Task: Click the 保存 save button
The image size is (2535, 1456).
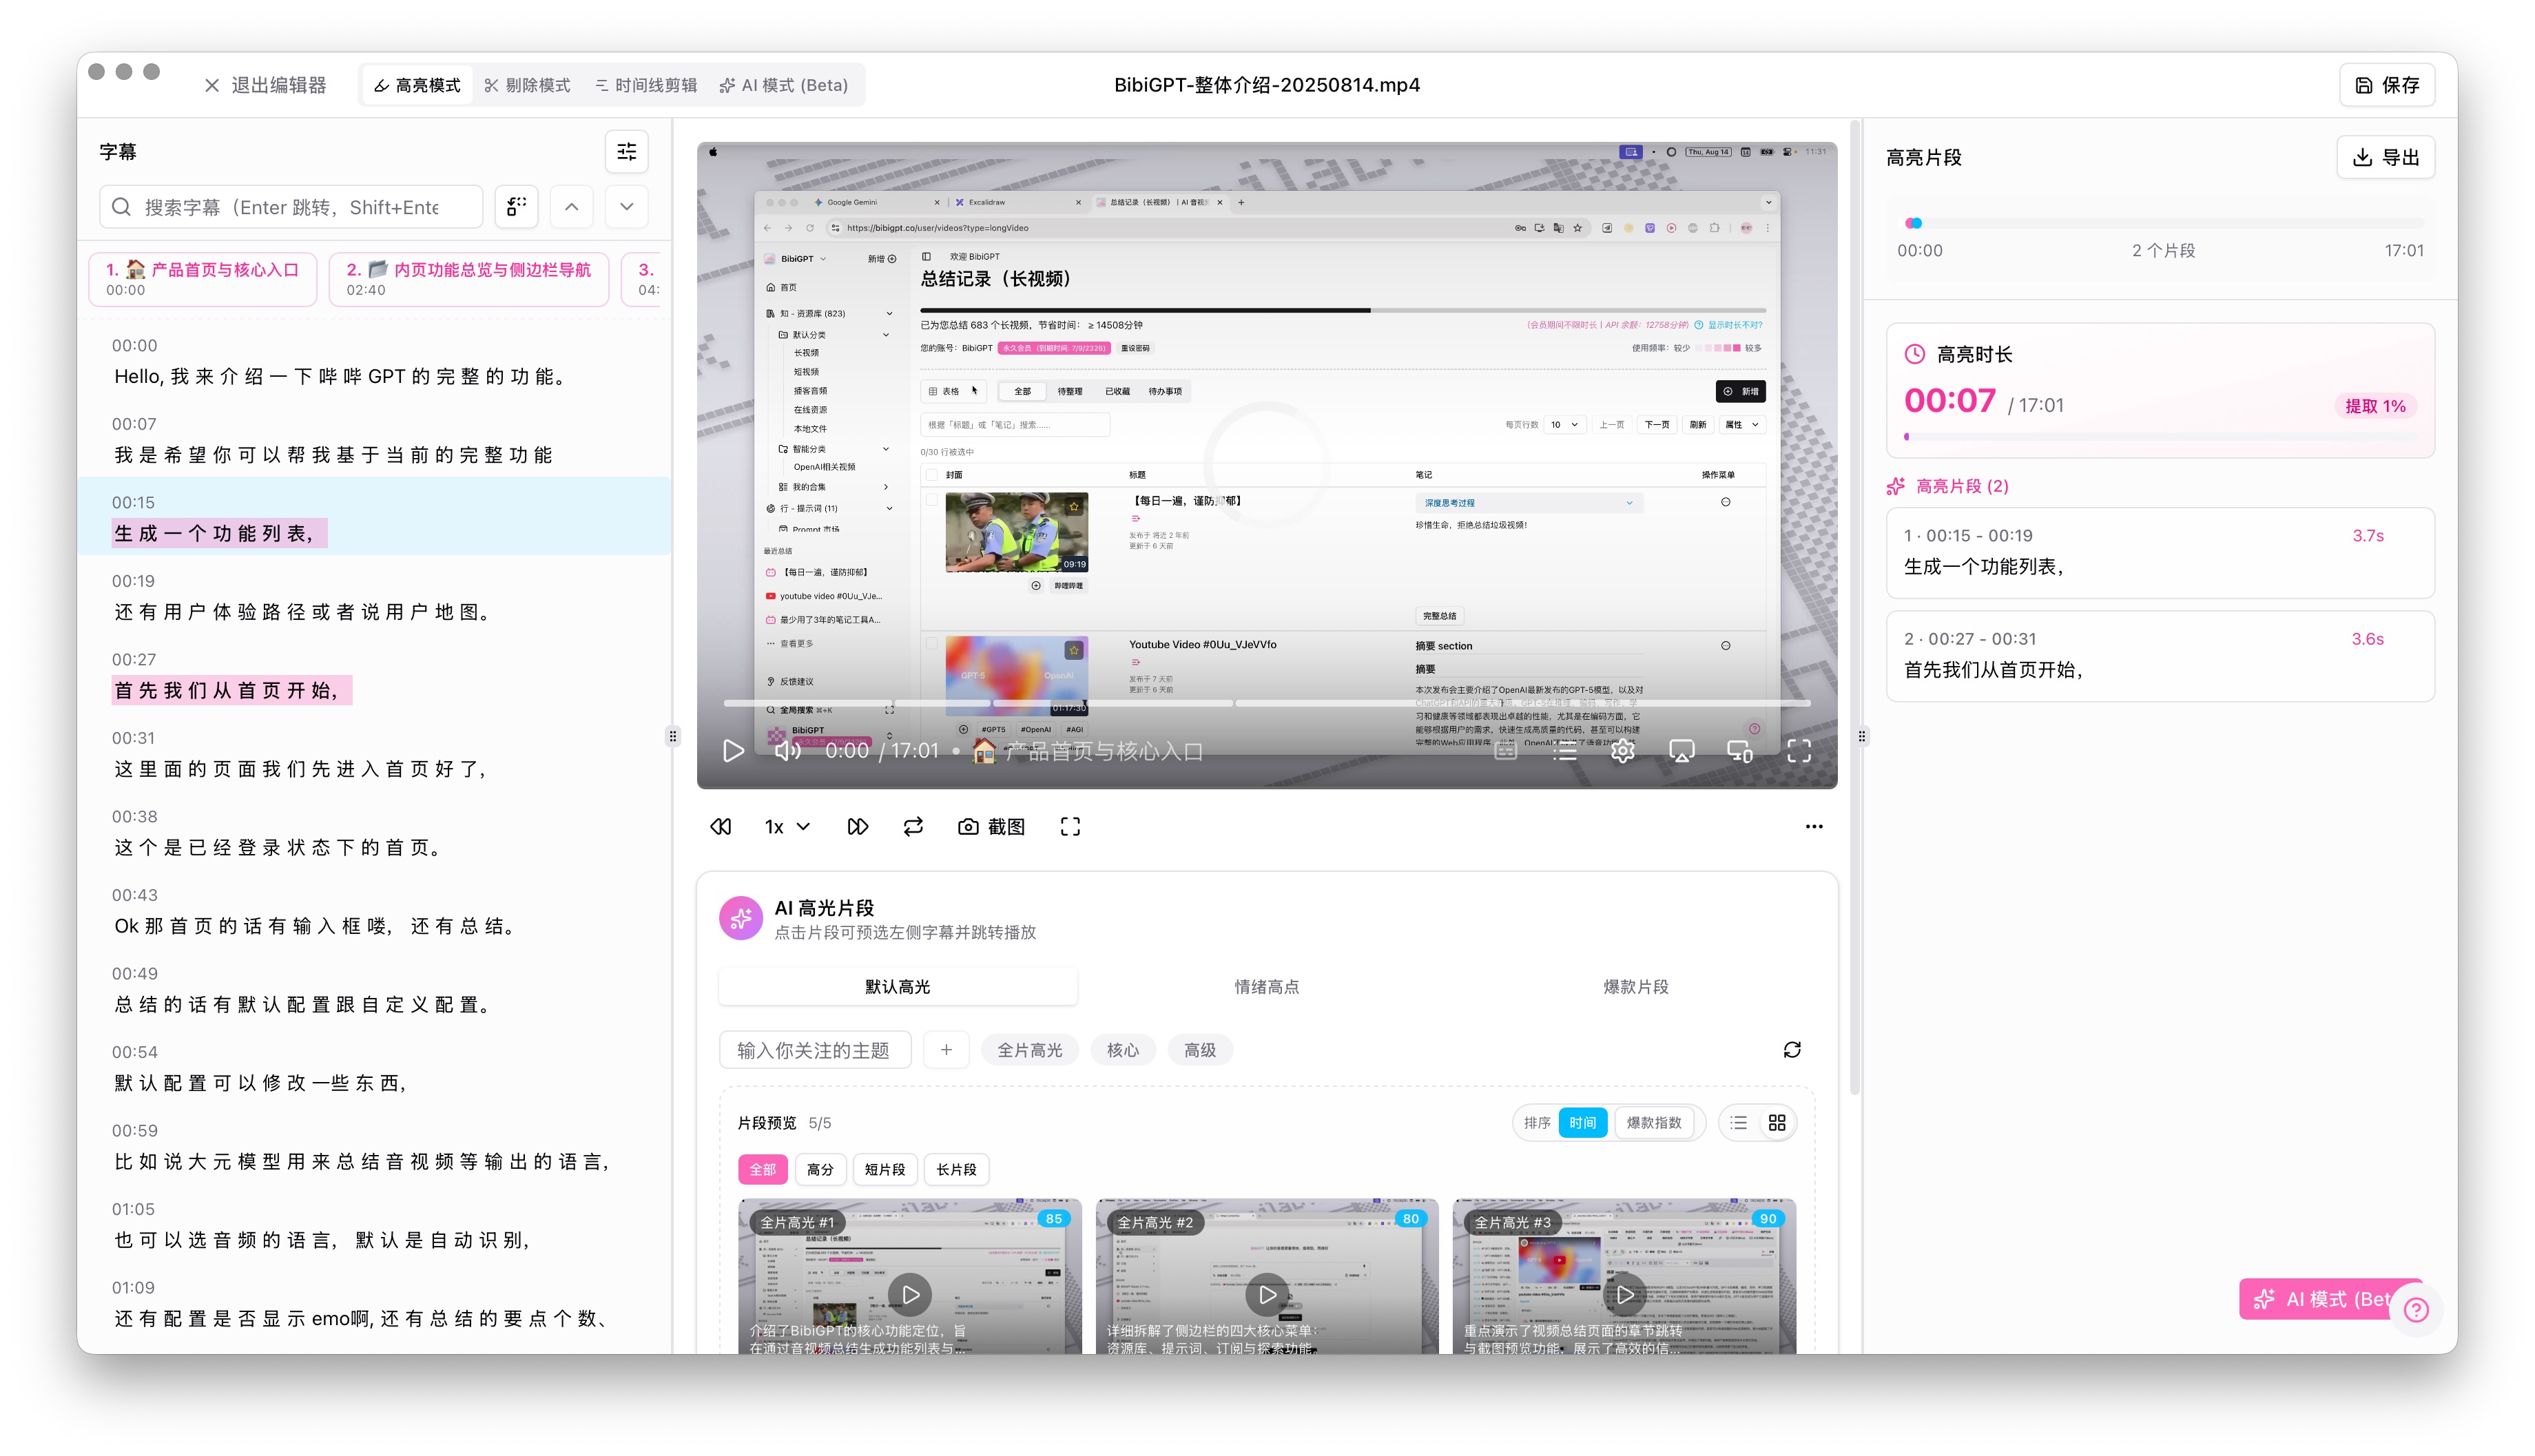Action: pyautogui.click(x=2386, y=86)
